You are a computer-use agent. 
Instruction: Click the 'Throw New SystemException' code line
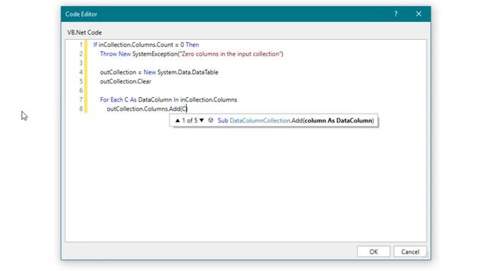click(191, 53)
